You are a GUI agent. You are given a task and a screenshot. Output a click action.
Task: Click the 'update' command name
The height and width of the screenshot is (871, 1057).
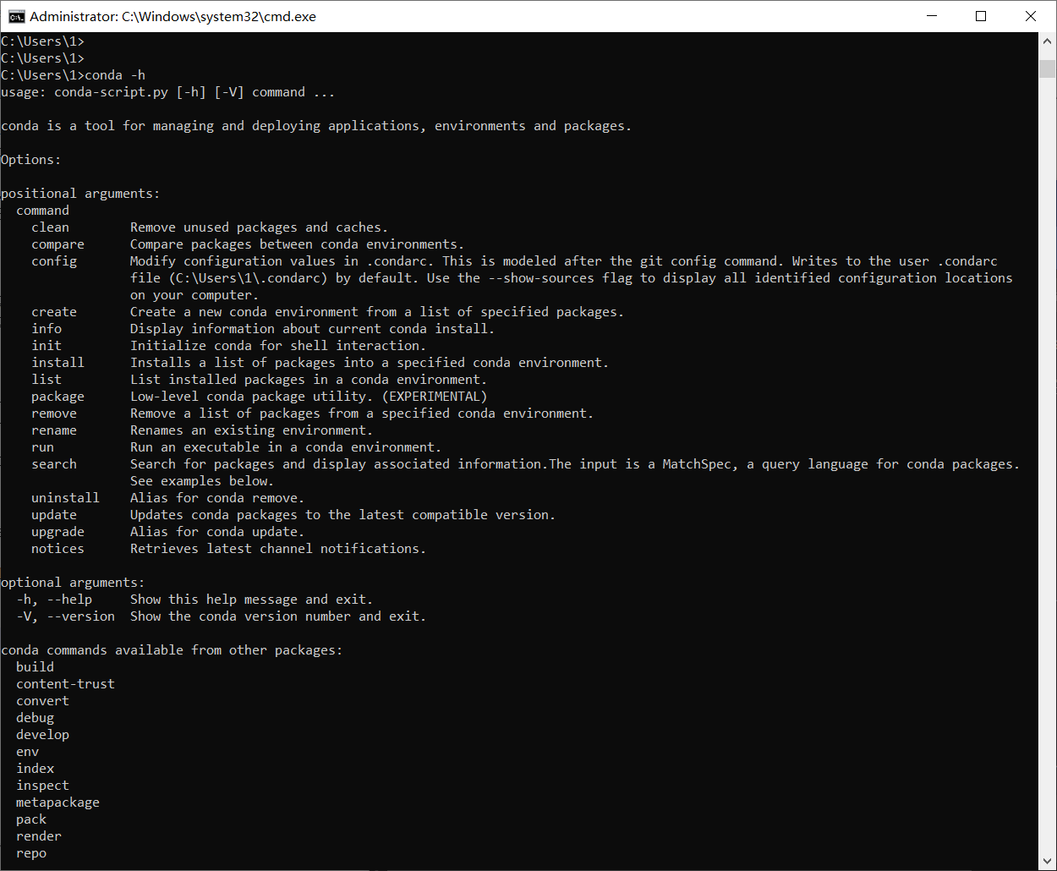54,515
